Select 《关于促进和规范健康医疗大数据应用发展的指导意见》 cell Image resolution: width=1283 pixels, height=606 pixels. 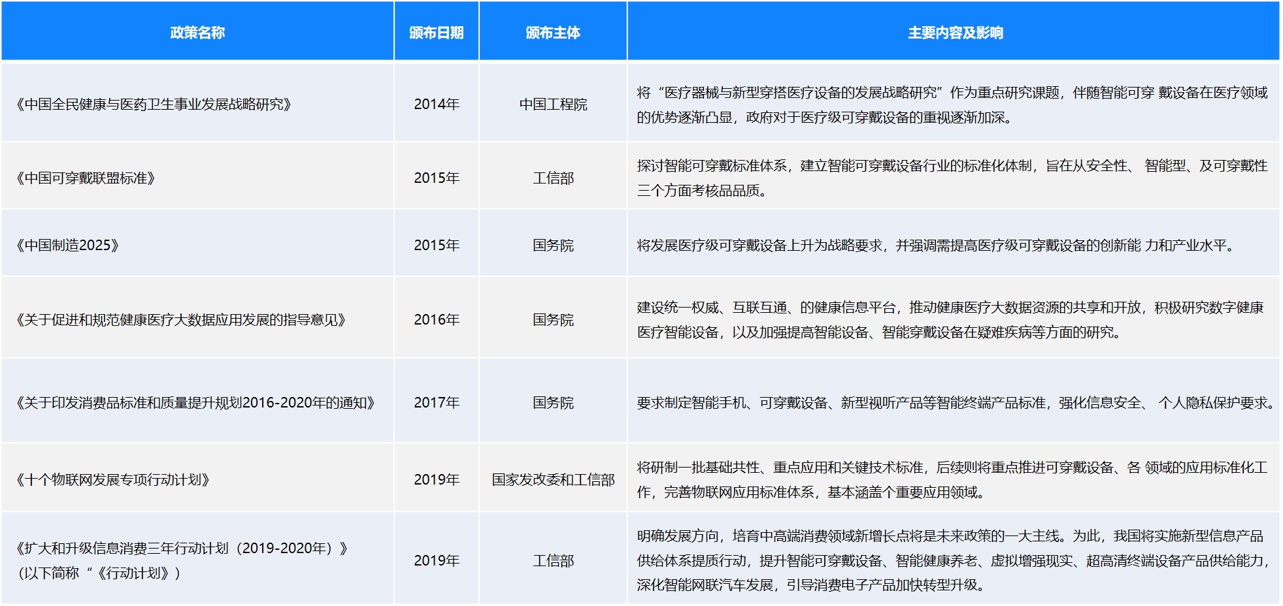click(x=181, y=320)
